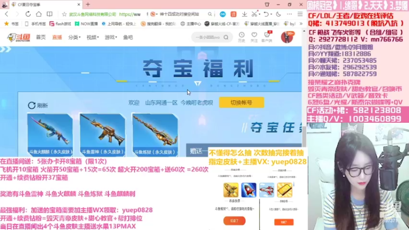The image size is (409, 230).
Task: Click the magnifier in the browser search box
Action: coord(210,14)
